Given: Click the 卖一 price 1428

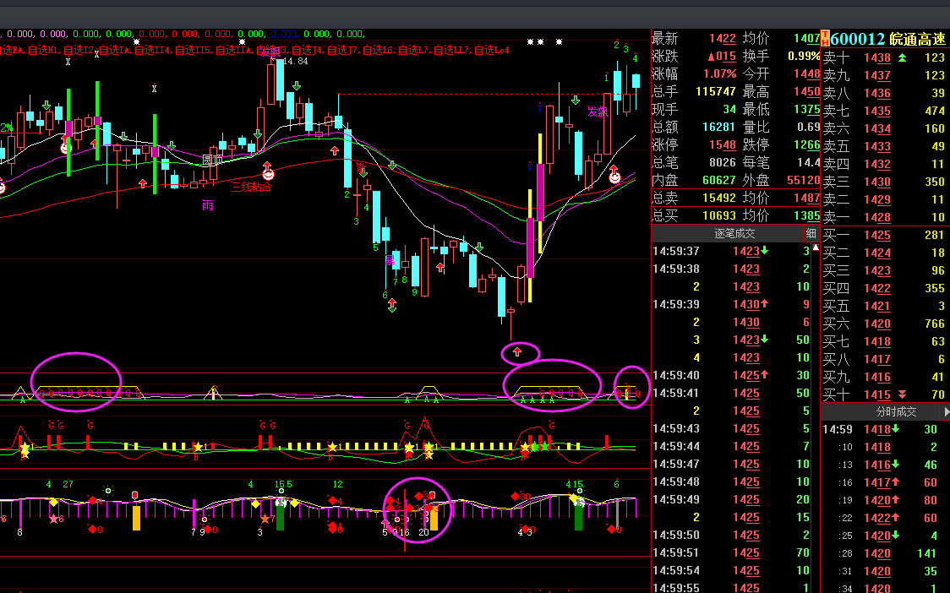Looking at the screenshot, I should click(x=877, y=217).
